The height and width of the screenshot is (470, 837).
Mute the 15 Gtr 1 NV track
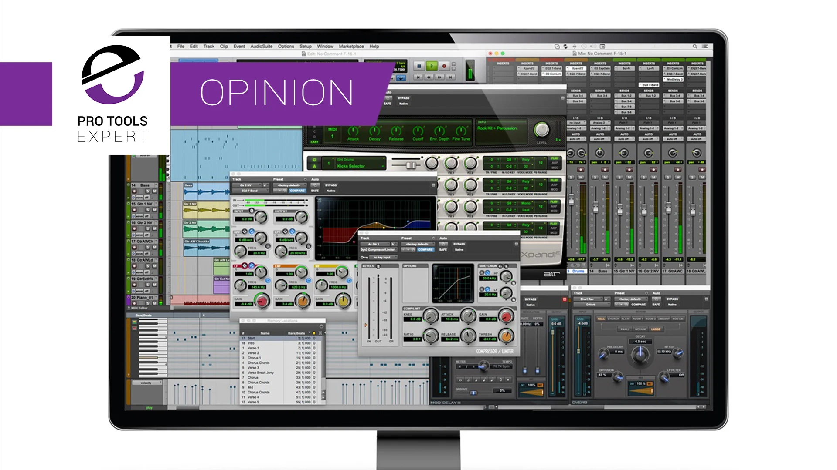tap(154, 210)
